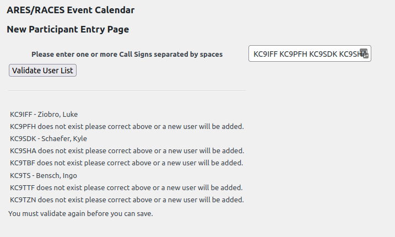Click 'You must validate again' notice
This screenshot has width=395, height=237.
[80, 213]
